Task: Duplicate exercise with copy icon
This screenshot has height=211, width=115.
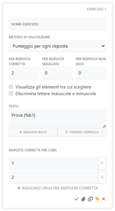Action: [90, 199]
